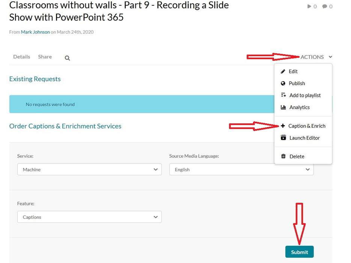Click the plus icon beside Caption & Enrich
Viewport: 351px width, 263px height.
click(x=283, y=126)
